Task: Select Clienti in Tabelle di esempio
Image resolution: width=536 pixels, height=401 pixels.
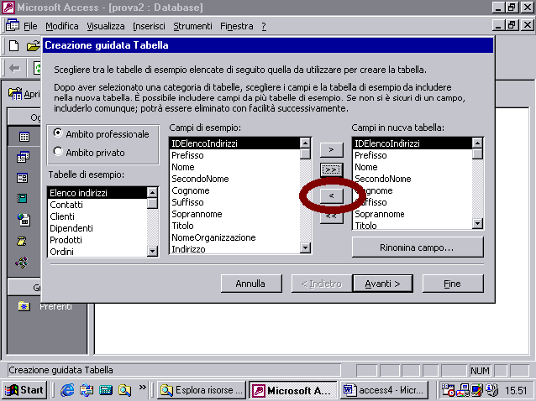Action: pos(97,216)
